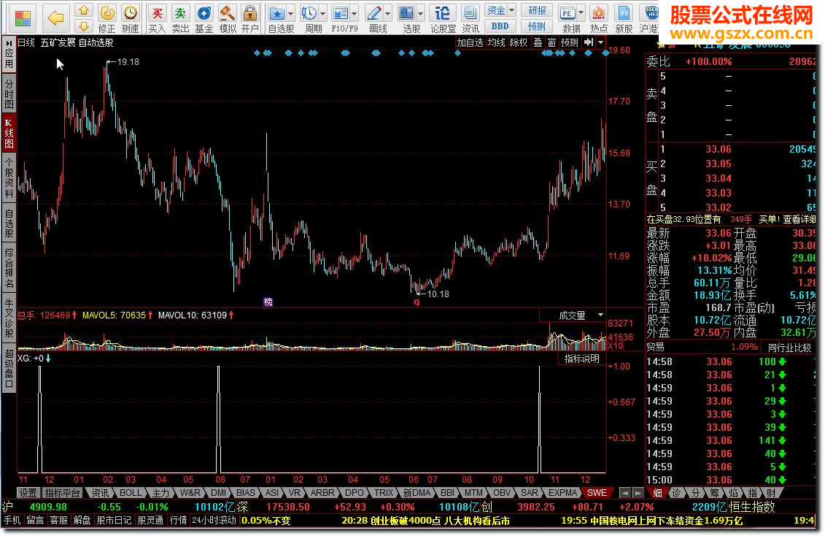Click the 指标说明 button
The image size is (825, 536).
coord(581,359)
